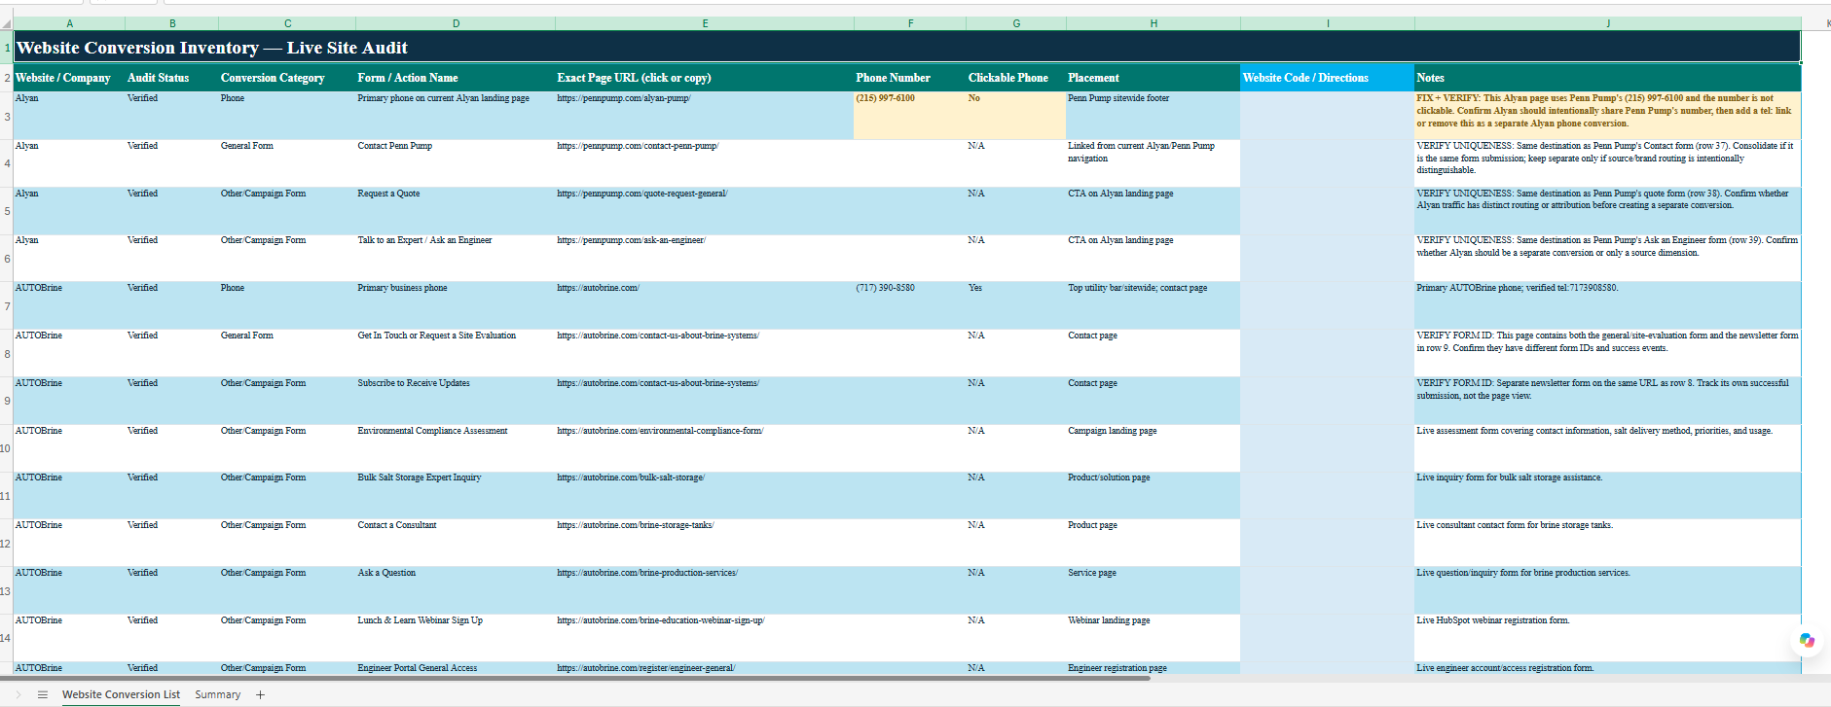Click the 'Phone Number' header cell
Screen dimensions: 1831x707
(x=910, y=78)
